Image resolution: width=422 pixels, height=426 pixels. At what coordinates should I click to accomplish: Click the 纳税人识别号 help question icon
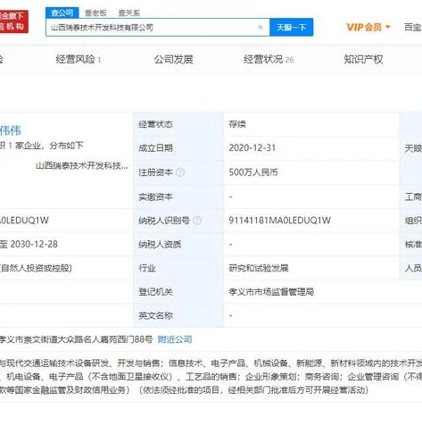tap(197, 221)
